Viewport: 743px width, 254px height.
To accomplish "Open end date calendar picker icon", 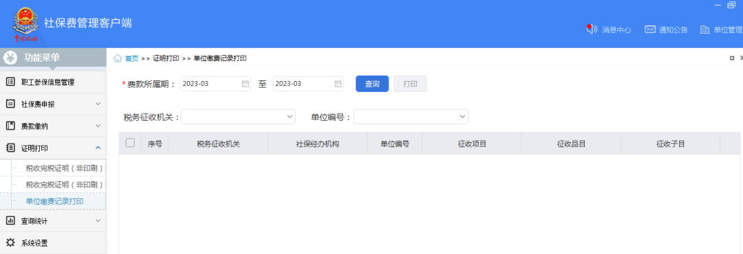I will coord(338,84).
